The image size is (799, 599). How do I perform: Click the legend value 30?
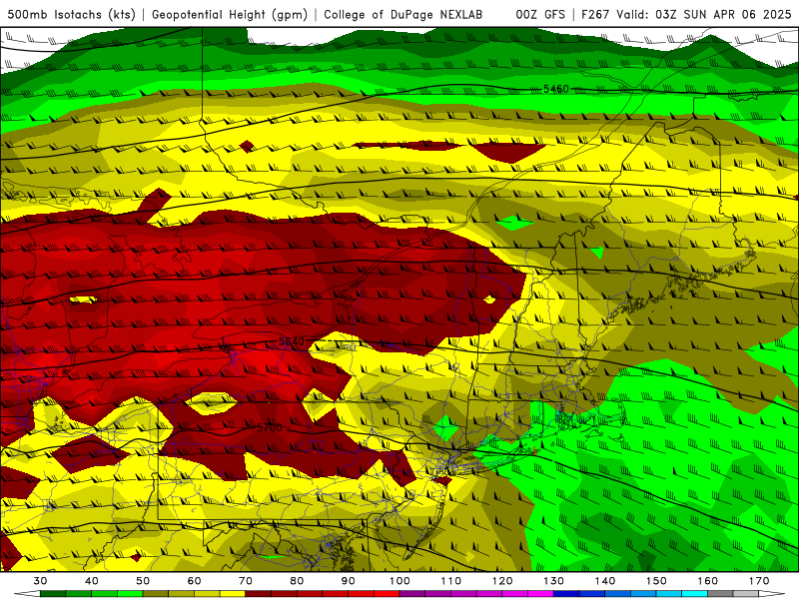click(x=40, y=581)
